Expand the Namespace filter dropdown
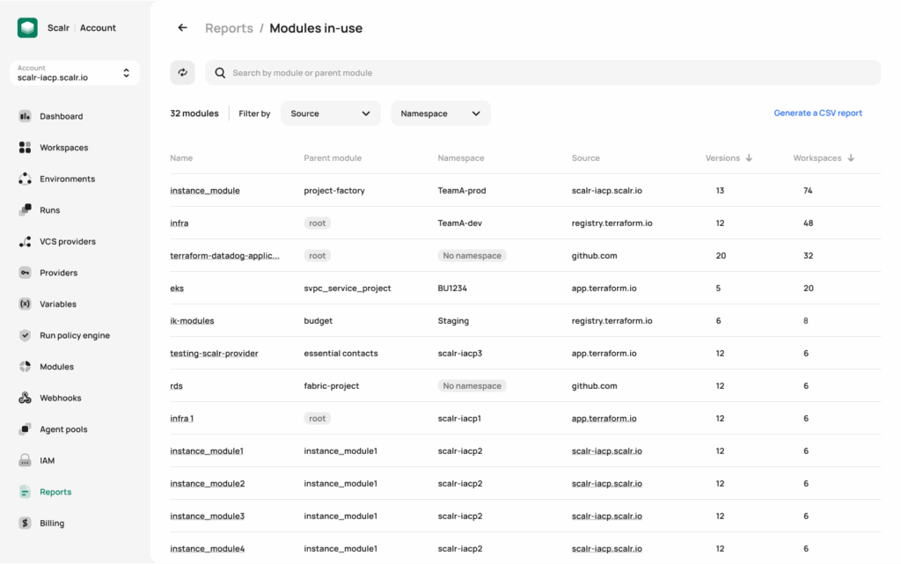This screenshot has height=564, width=901. point(441,114)
